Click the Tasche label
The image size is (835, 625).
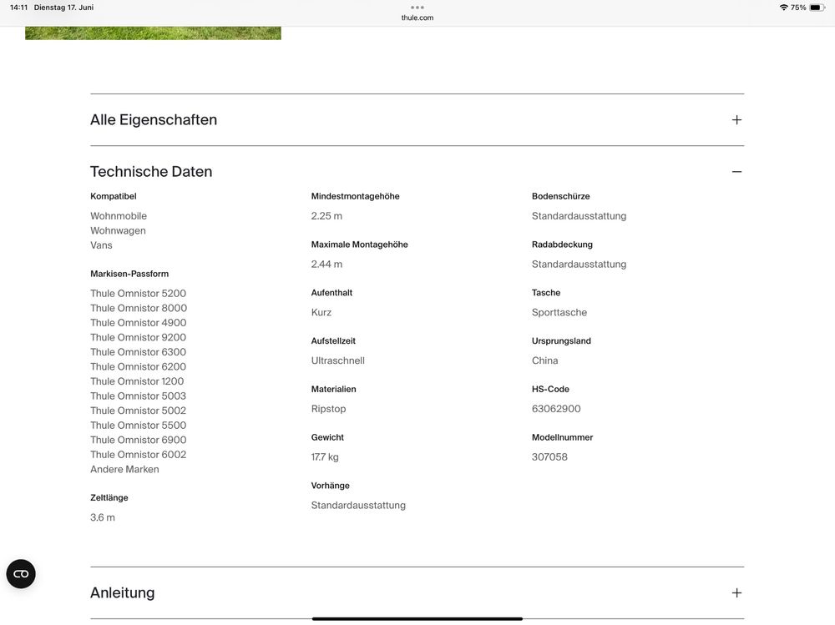click(x=546, y=293)
